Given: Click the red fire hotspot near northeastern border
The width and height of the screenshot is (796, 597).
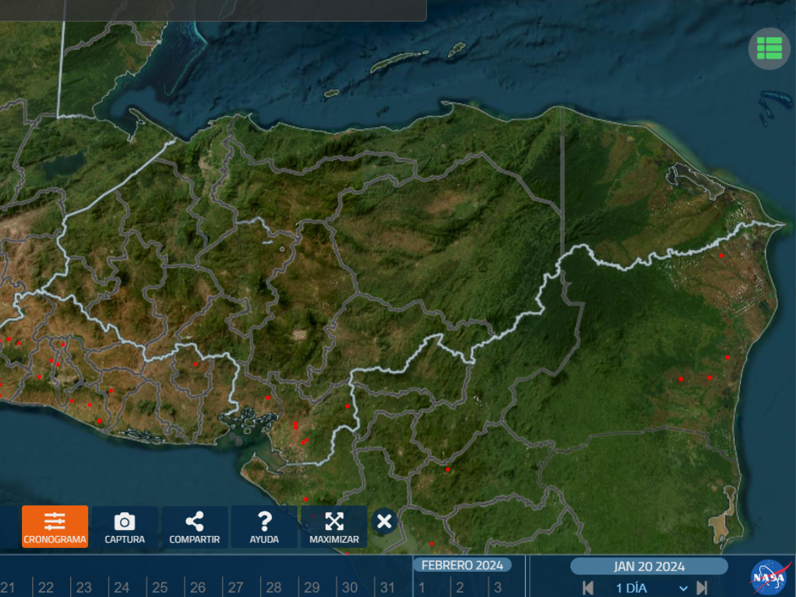Looking at the screenshot, I should pyautogui.click(x=721, y=255).
